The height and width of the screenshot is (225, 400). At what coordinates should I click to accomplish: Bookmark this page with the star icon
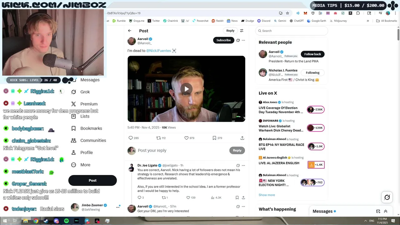[x=287, y=13]
